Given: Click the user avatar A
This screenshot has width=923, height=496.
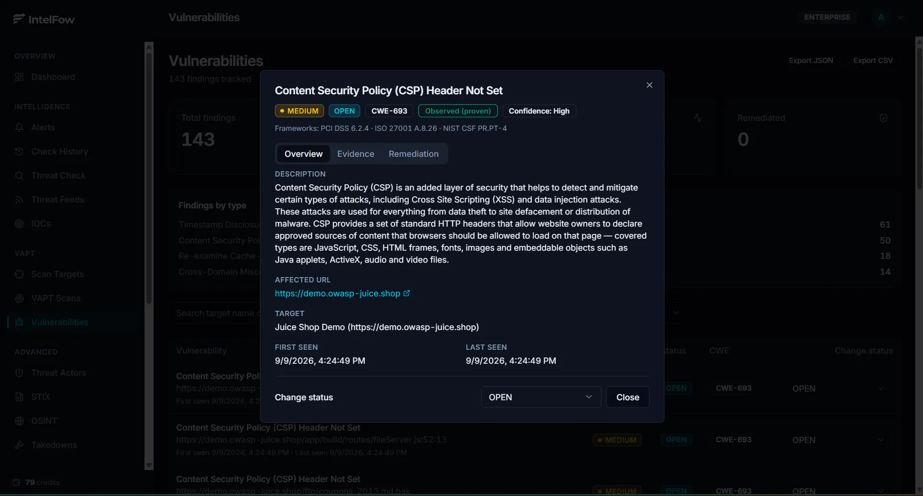Looking at the screenshot, I should pos(881,17).
